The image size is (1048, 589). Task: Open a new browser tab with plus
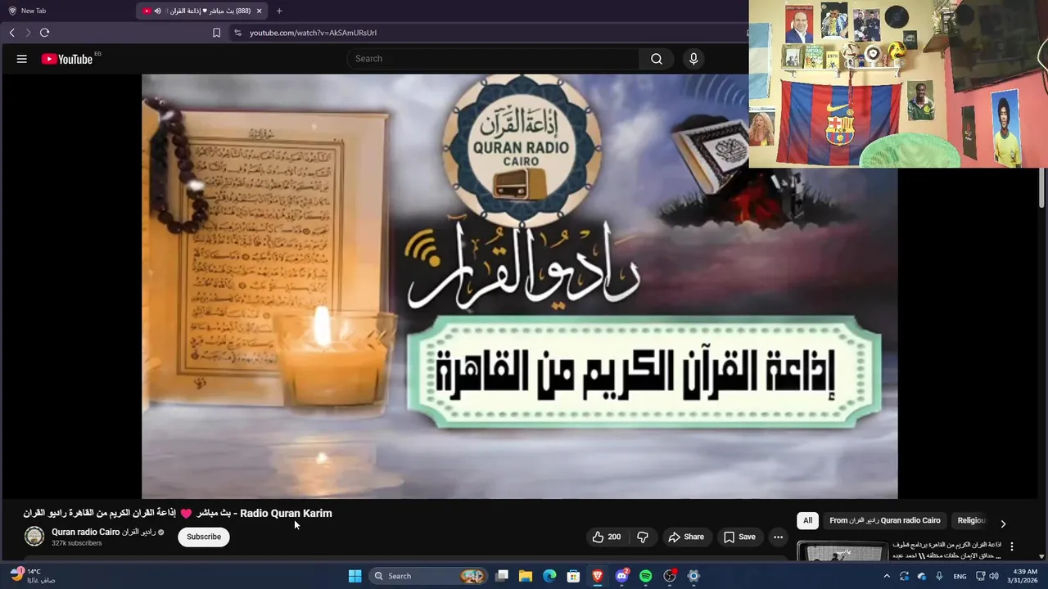click(x=279, y=11)
